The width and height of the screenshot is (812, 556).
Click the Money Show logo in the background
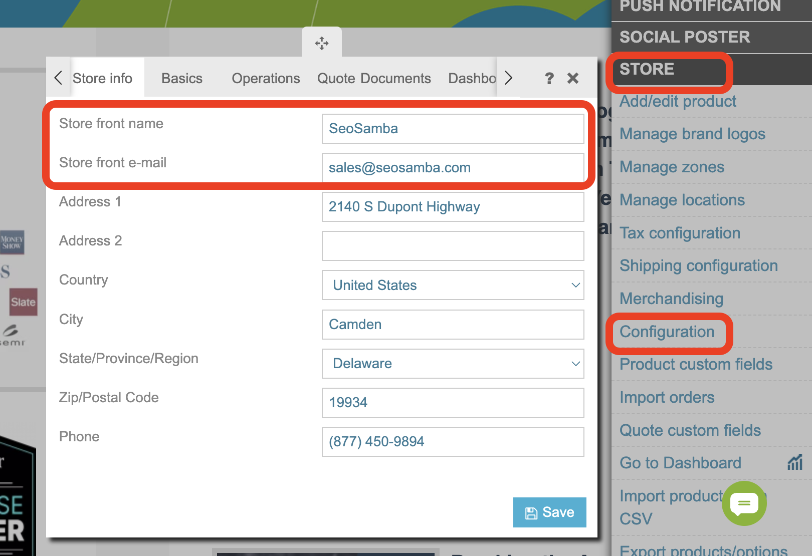pos(12,242)
